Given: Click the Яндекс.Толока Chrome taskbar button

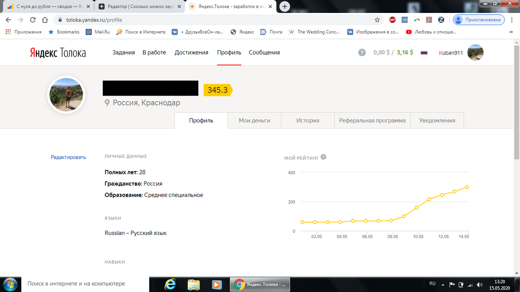Looking at the screenshot, I should 260,284.
